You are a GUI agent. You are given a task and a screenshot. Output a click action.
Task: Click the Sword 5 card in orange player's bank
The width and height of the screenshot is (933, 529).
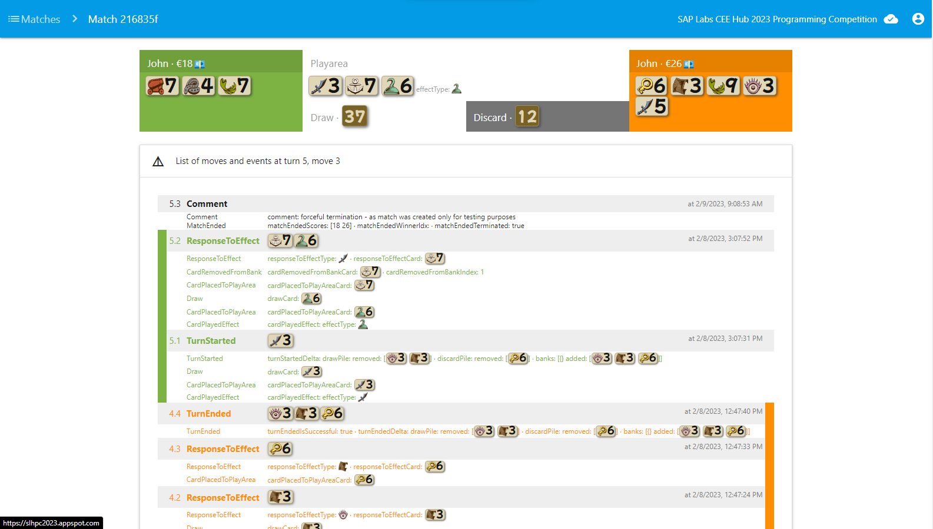click(x=652, y=106)
